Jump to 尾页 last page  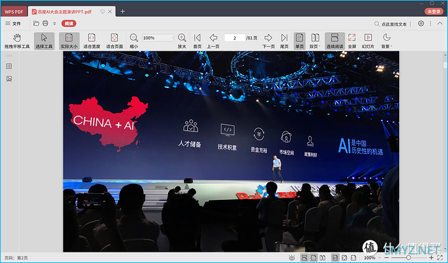point(284,41)
